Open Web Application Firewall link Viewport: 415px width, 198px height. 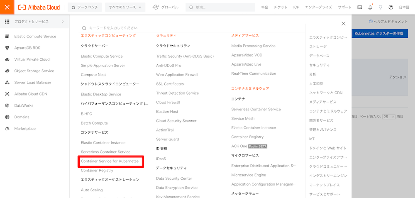[177, 75]
